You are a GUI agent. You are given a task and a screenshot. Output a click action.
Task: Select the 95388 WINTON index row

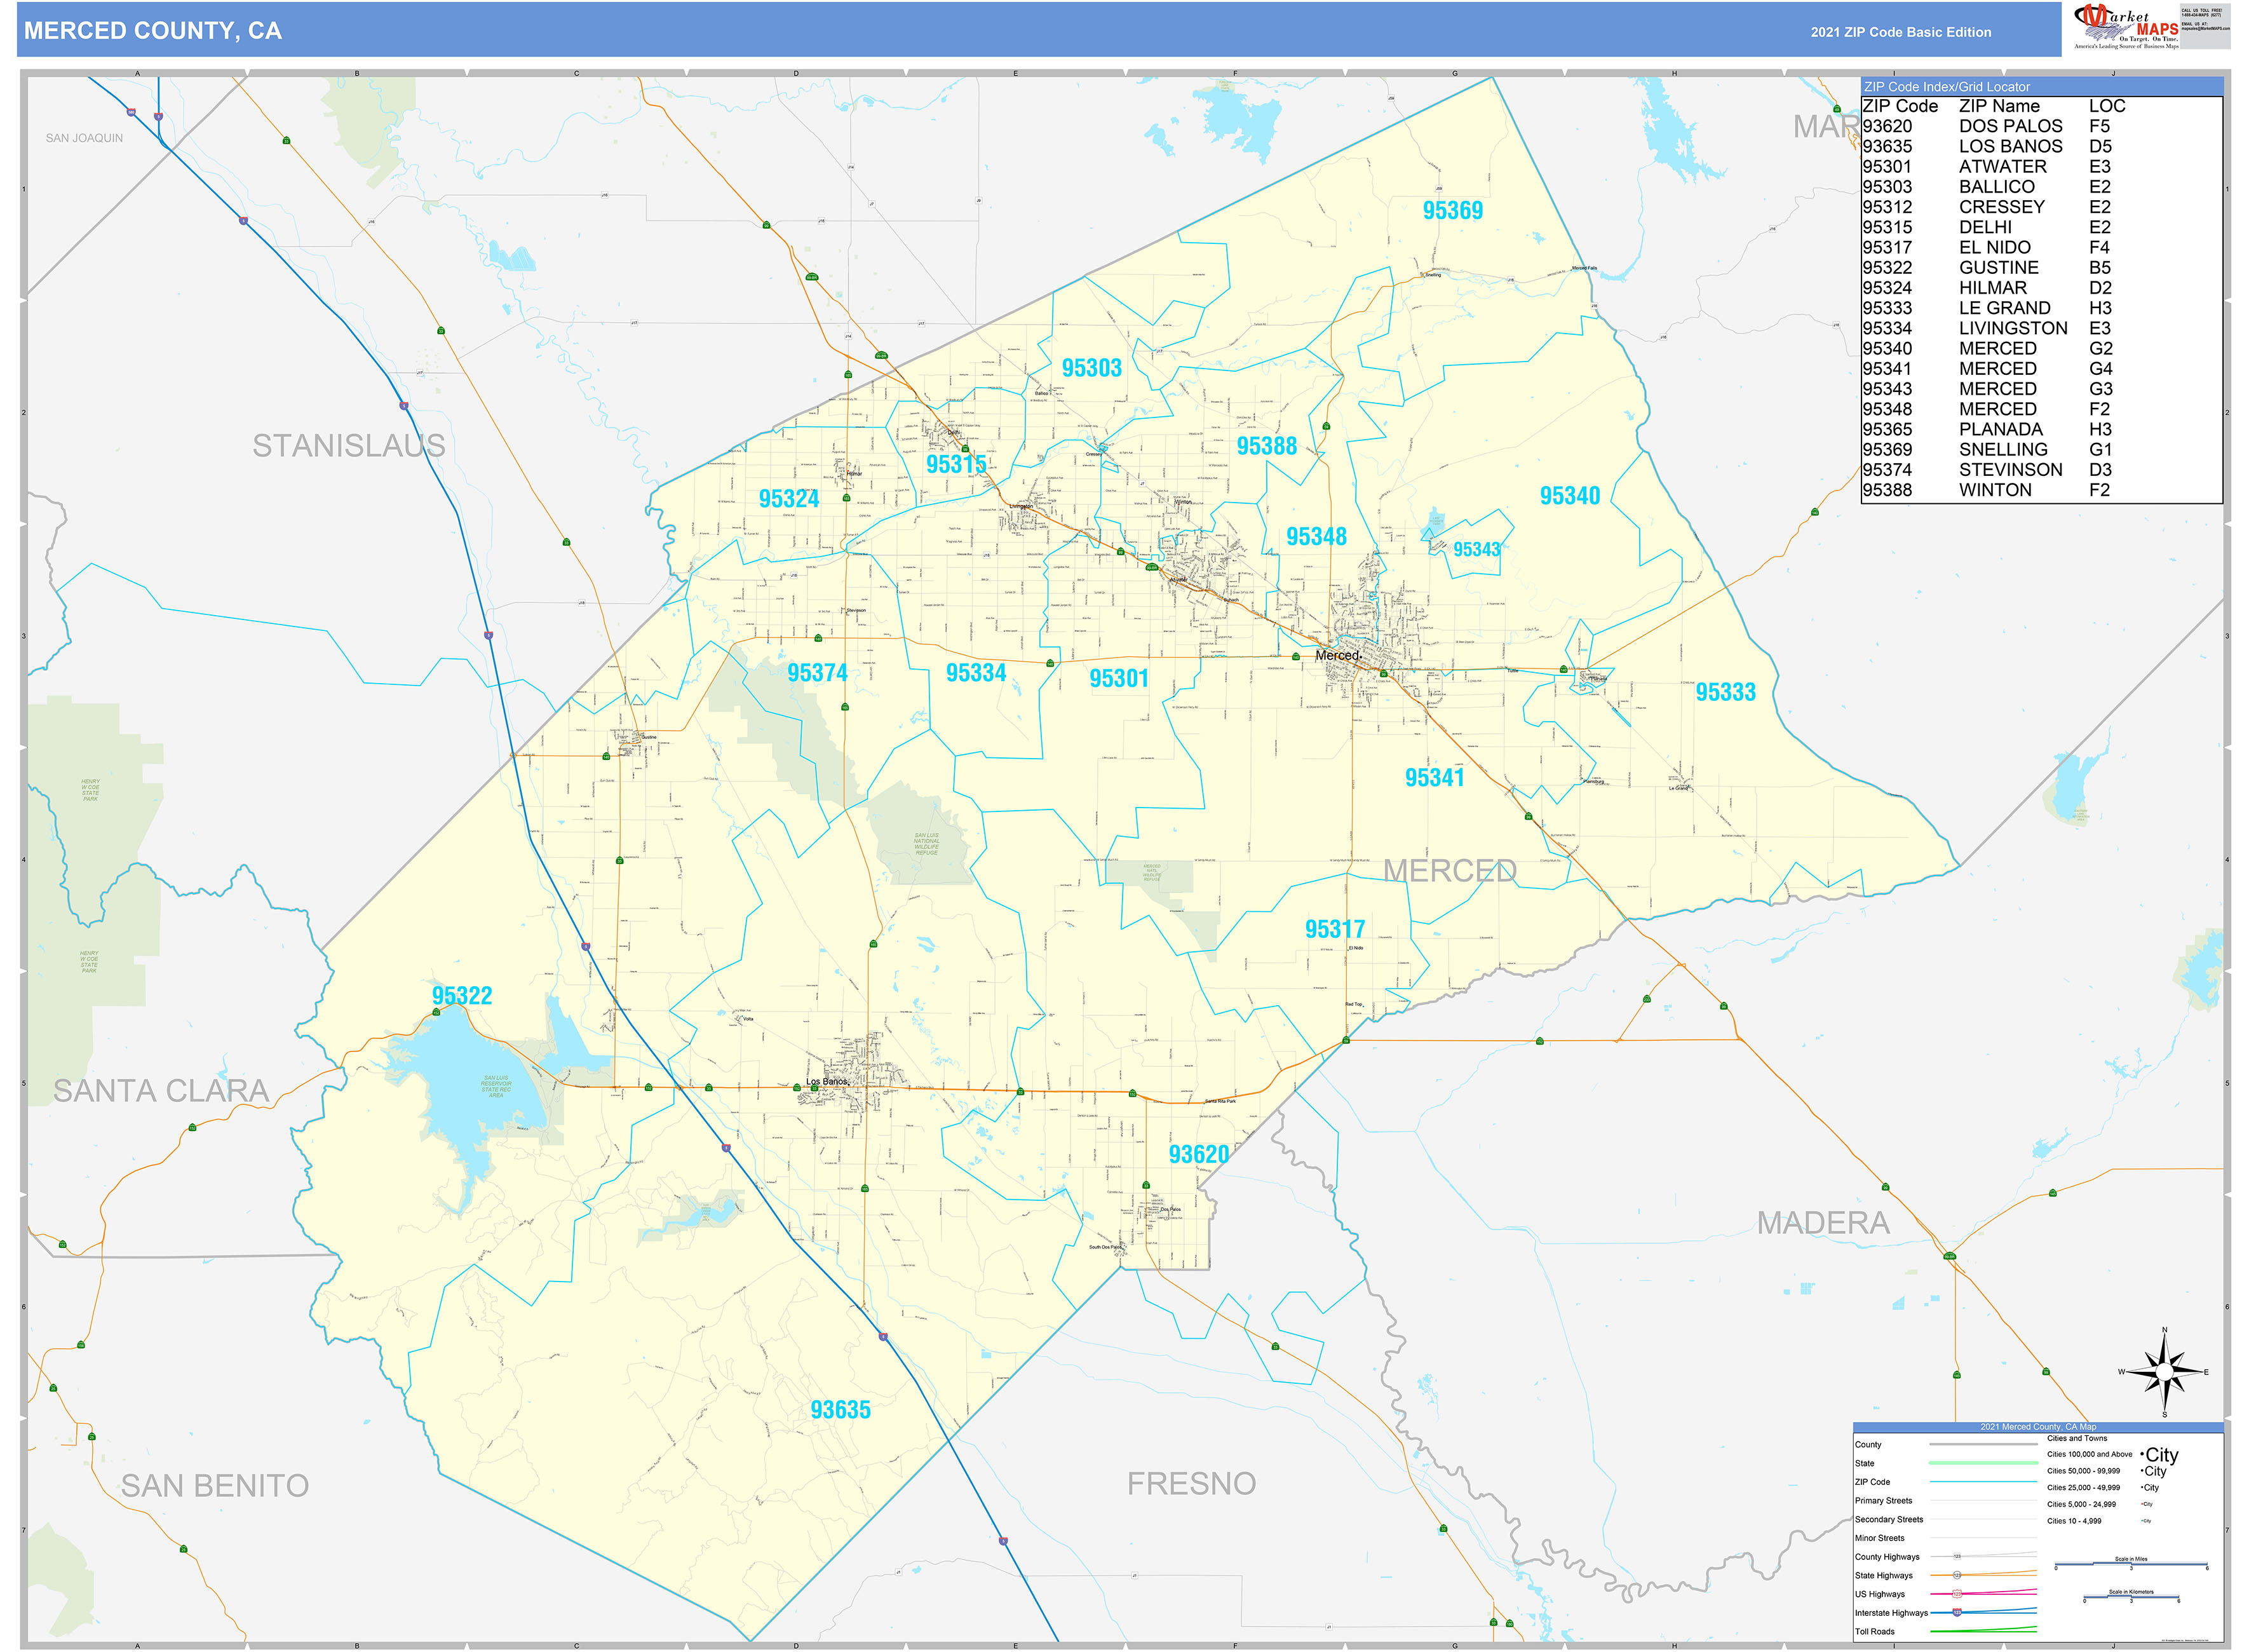(x=1987, y=490)
